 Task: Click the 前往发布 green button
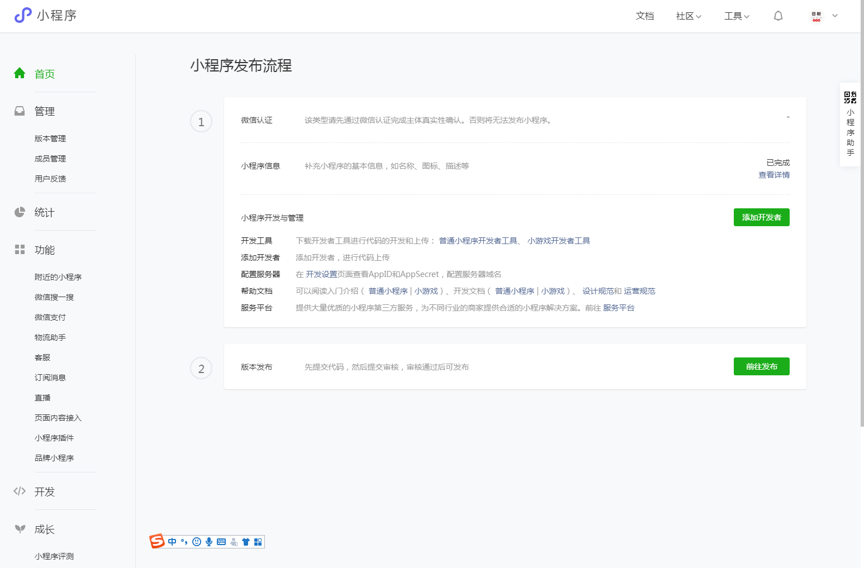tap(761, 366)
